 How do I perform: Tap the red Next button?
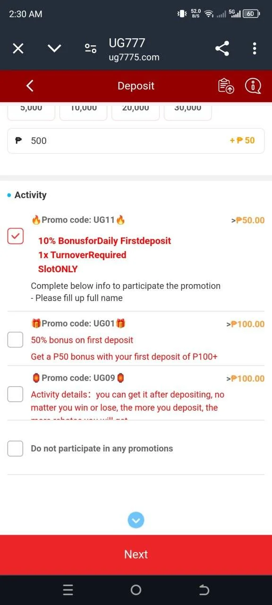(x=136, y=554)
